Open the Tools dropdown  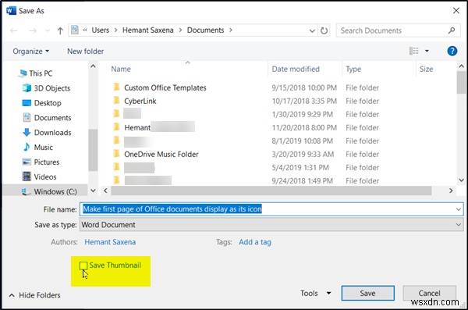(x=315, y=294)
